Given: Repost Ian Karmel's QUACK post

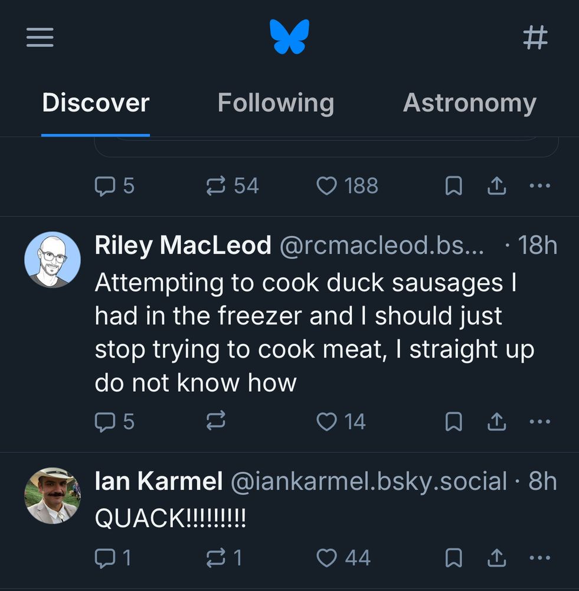Looking at the screenshot, I should (215, 557).
